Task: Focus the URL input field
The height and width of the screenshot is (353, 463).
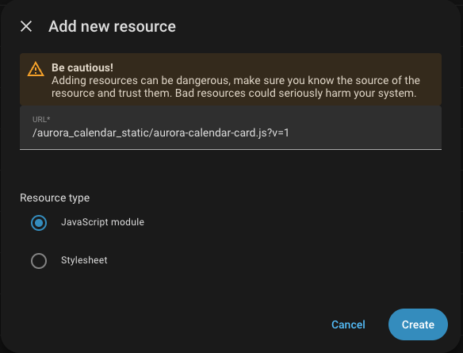Action: click(231, 128)
